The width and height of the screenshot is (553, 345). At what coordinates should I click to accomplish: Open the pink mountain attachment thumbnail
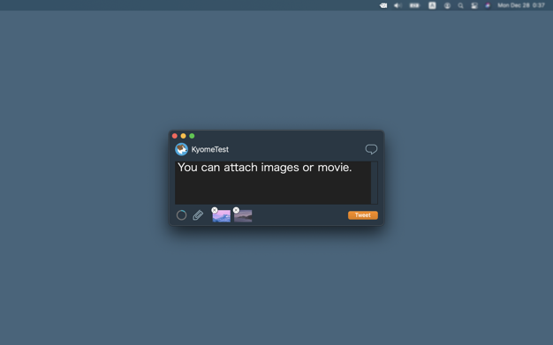click(222, 216)
